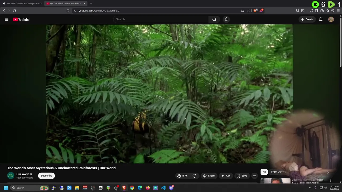Open Our World channel avatar

coord(11,175)
